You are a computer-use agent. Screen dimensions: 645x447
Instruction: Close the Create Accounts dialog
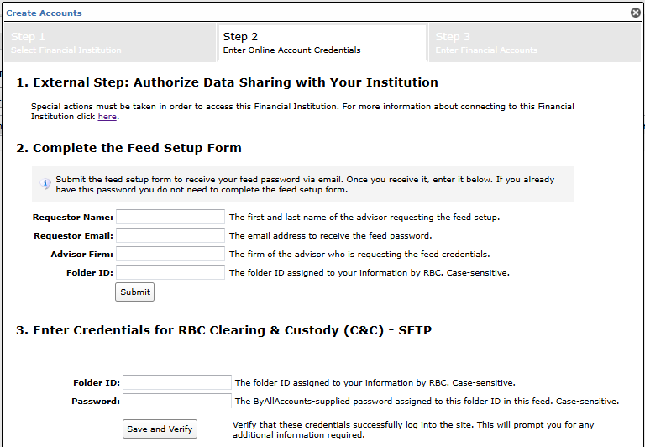click(x=636, y=13)
